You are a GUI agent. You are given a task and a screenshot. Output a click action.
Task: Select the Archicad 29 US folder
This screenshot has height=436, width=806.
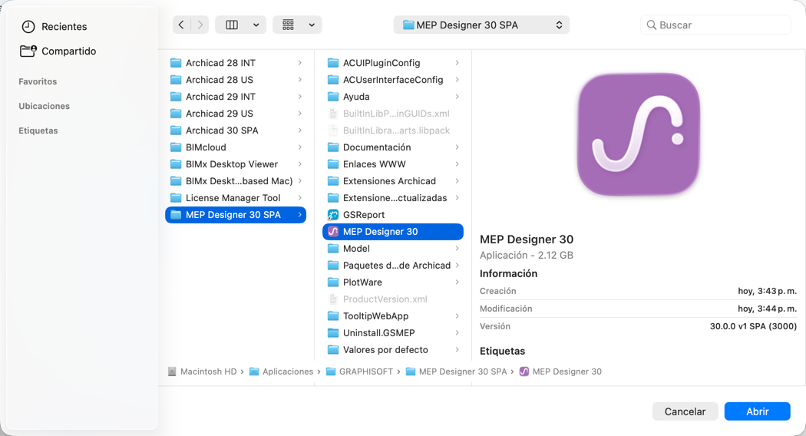tap(236, 114)
